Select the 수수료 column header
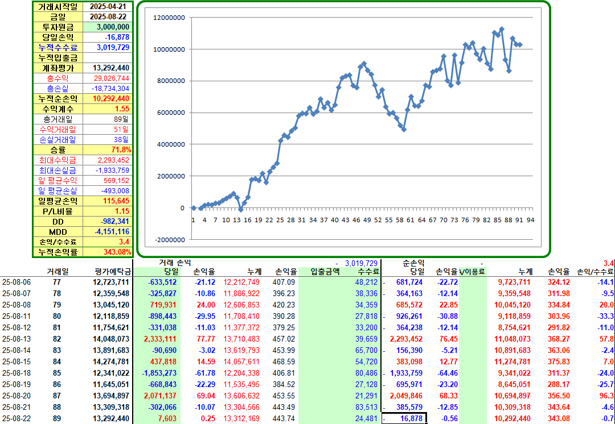The width and height of the screenshot is (615, 424). pos(368,272)
